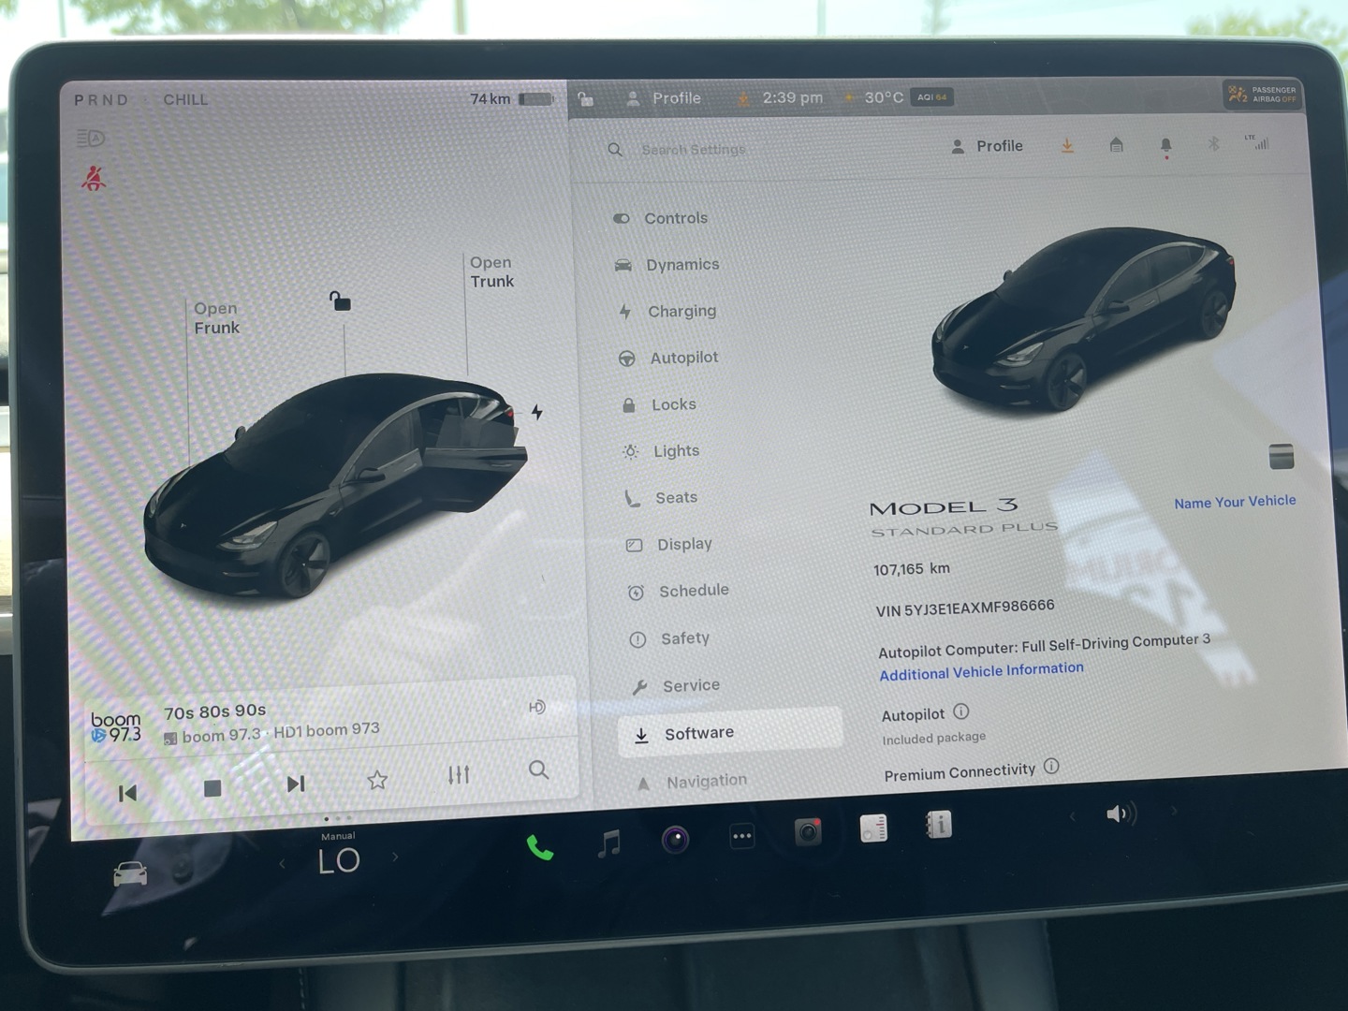The width and height of the screenshot is (1348, 1011).
Task: Open the vehicle color swatch icon
Action: pos(1282,456)
